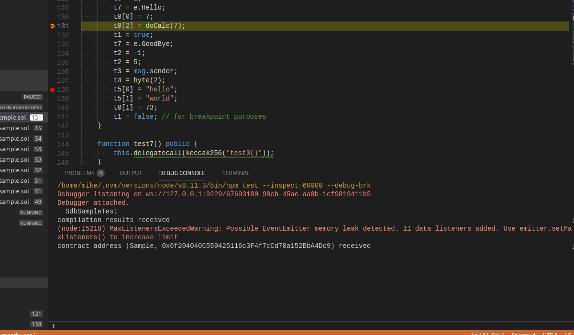
Task: Remove the red breakpoint dot on line 138
Action: (x=52, y=89)
